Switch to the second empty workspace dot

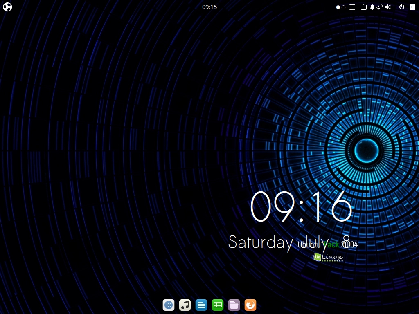click(344, 7)
